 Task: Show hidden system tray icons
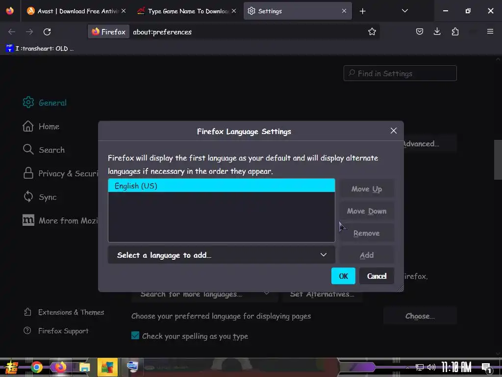407,367
